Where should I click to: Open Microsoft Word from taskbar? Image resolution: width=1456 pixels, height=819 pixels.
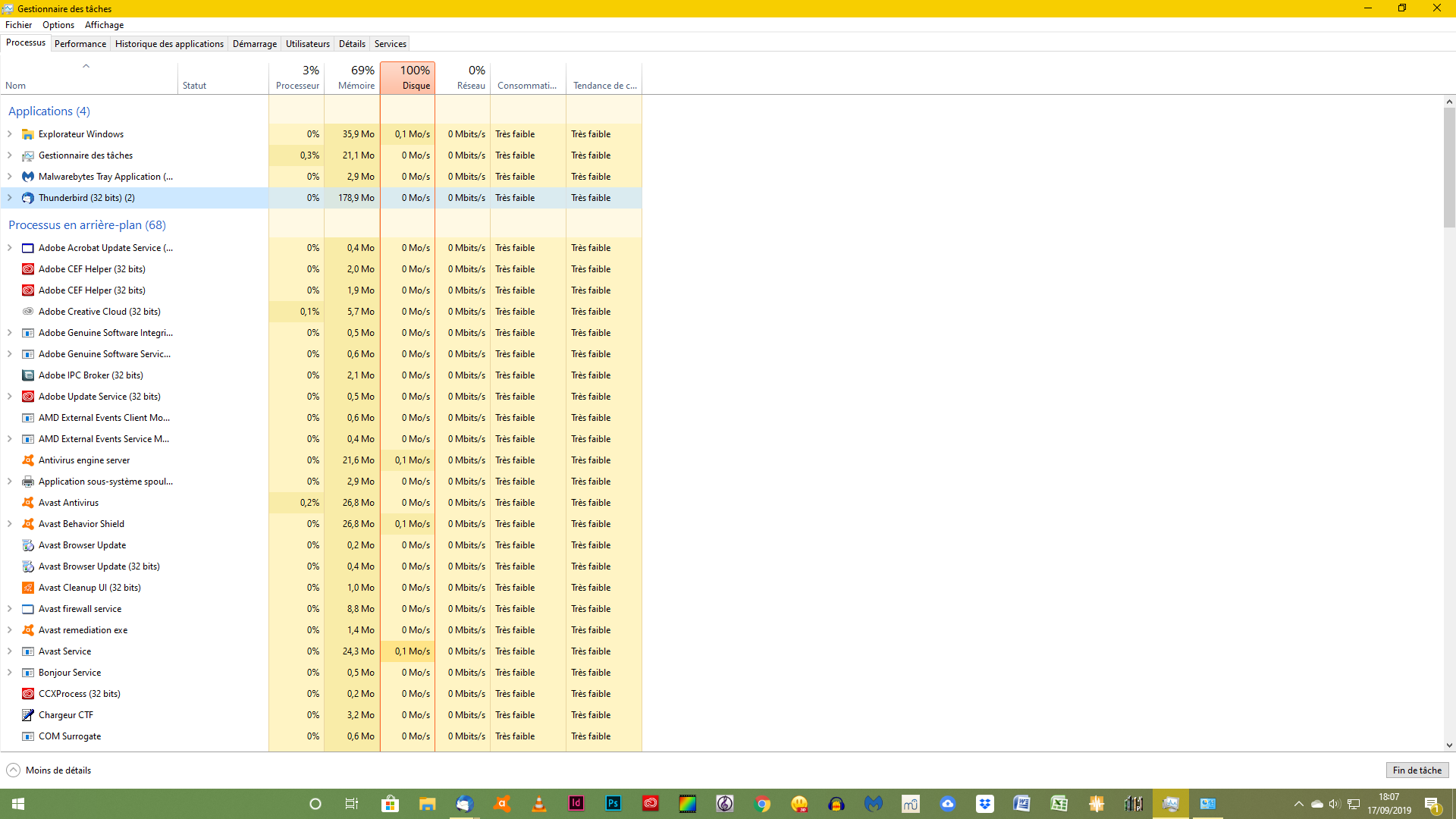[x=1022, y=804]
